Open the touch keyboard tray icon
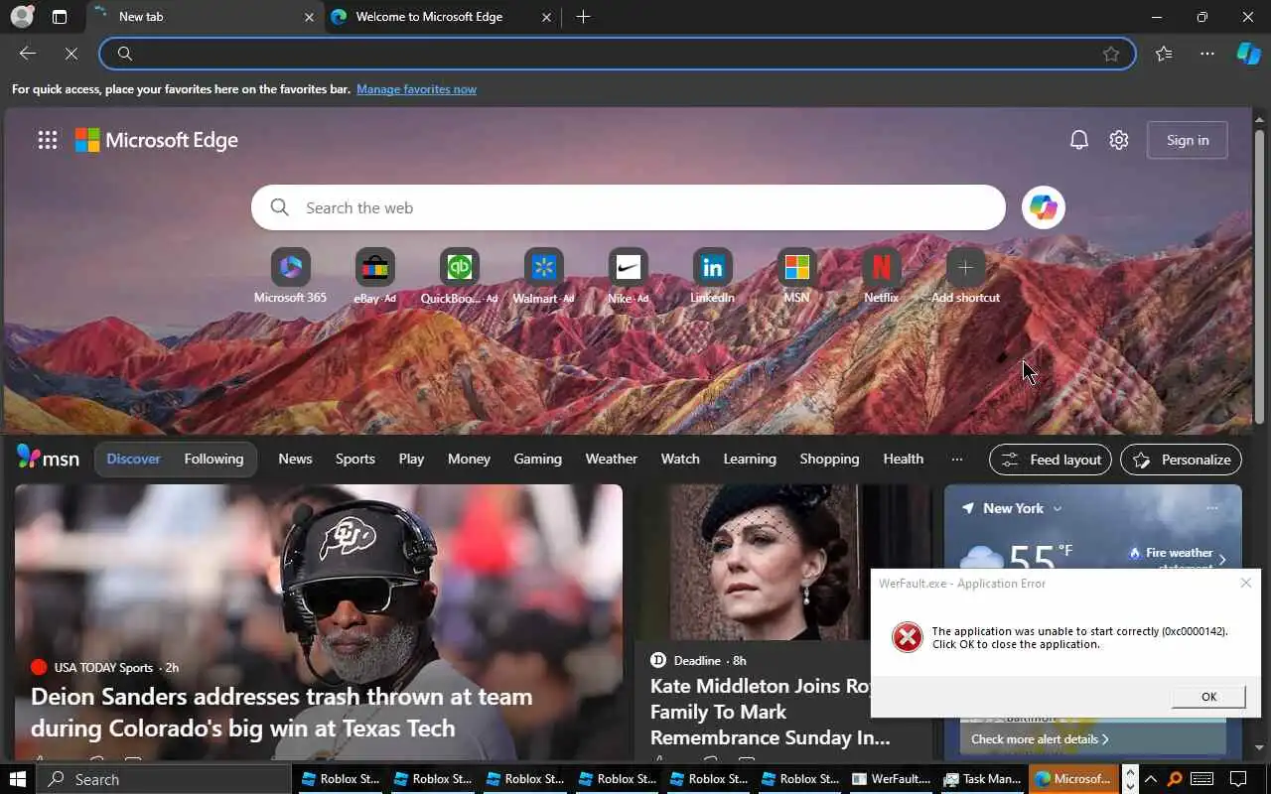Screen dimensions: 1271x794 coord(1201,779)
